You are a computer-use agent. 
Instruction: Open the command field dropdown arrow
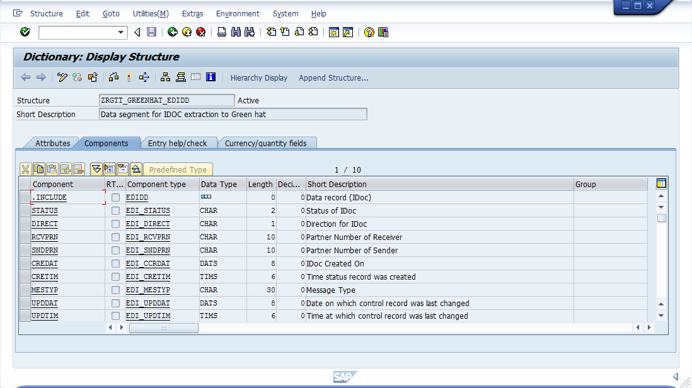[121, 32]
